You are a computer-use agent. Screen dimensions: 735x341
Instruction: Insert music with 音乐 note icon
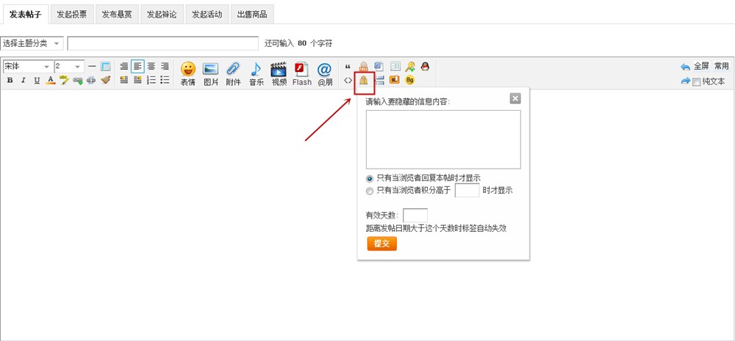[x=256, y=74]
